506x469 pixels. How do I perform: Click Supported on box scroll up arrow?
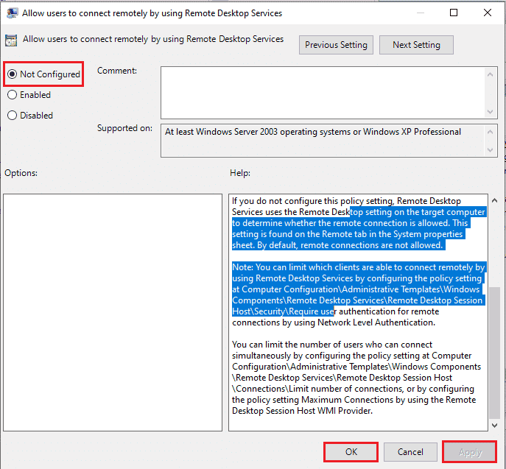tap(491, 132)
